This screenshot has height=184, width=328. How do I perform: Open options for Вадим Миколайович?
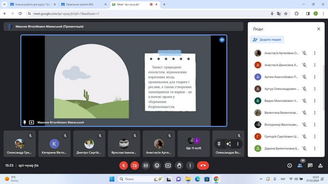[315, 101]
